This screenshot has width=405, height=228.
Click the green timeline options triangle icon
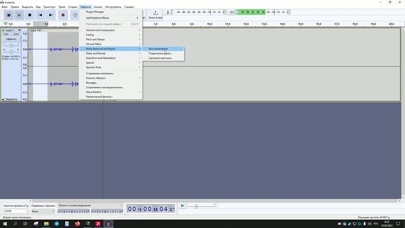coord(5,24)
